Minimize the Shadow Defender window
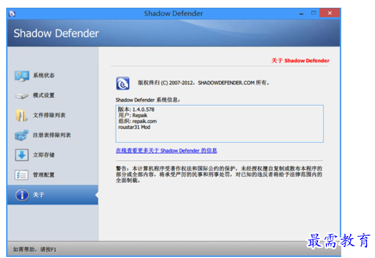Image resolution: width=375 pixels, height=258 pixels. [x=301, y=14]
